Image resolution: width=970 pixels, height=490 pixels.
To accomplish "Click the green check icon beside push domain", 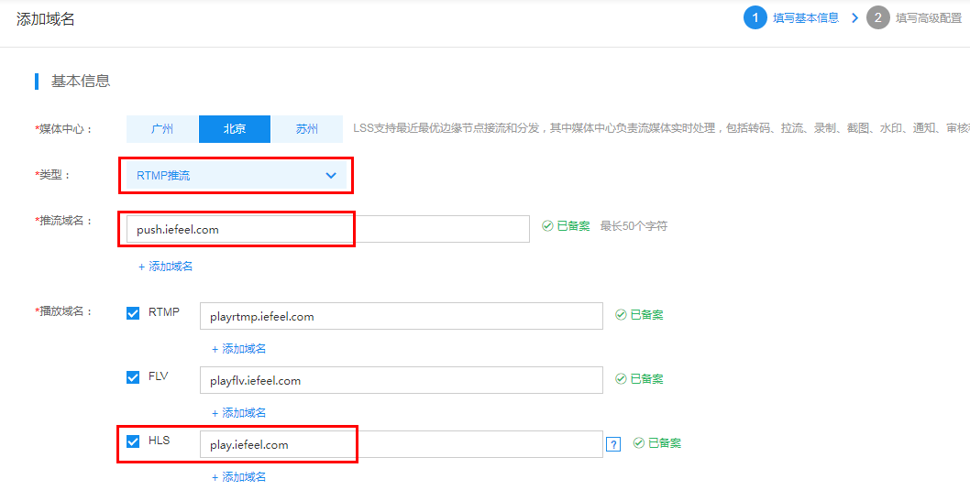I will (x=546, y=226).
